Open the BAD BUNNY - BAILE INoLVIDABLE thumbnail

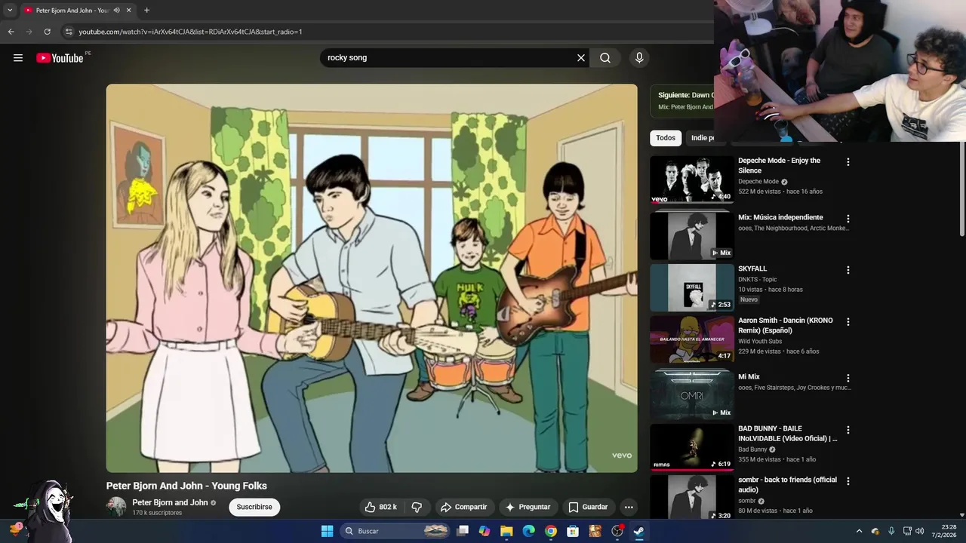692,446
